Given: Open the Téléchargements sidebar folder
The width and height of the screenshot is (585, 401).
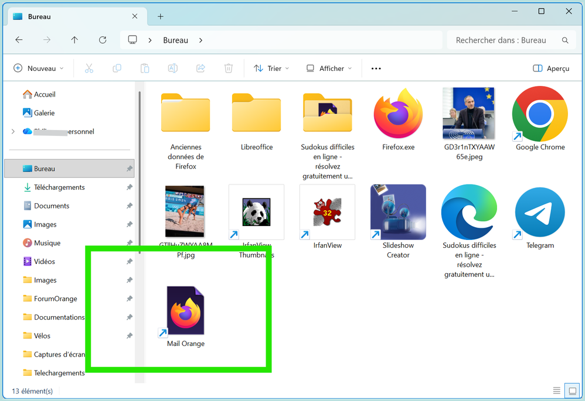Looking at the screenshot, I should (59, 187).
